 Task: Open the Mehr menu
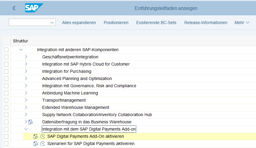[x=242, y=23]
